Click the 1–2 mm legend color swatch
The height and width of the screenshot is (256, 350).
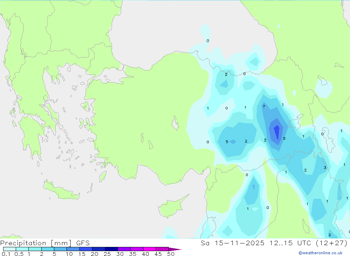(35, 249)
